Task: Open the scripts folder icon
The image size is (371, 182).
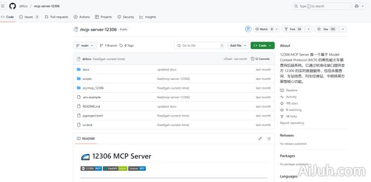Action: pyautogui.click(x=79, y=78)
